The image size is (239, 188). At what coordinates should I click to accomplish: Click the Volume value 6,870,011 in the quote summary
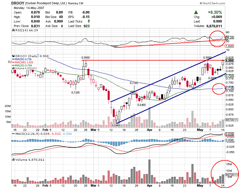coord(214,26)
